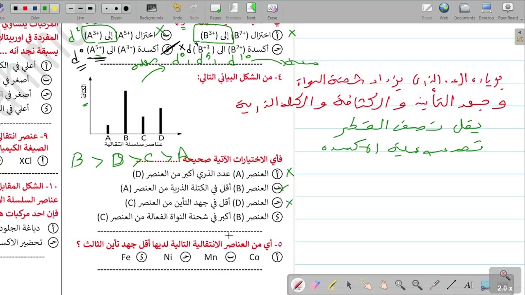Screen dimensions: 525x295
Task: Set large eraser size
Action: tap(126, 8)
